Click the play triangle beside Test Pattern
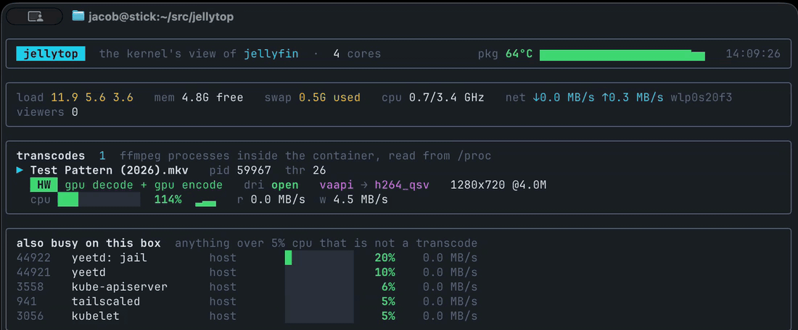 tap(20, 171)
